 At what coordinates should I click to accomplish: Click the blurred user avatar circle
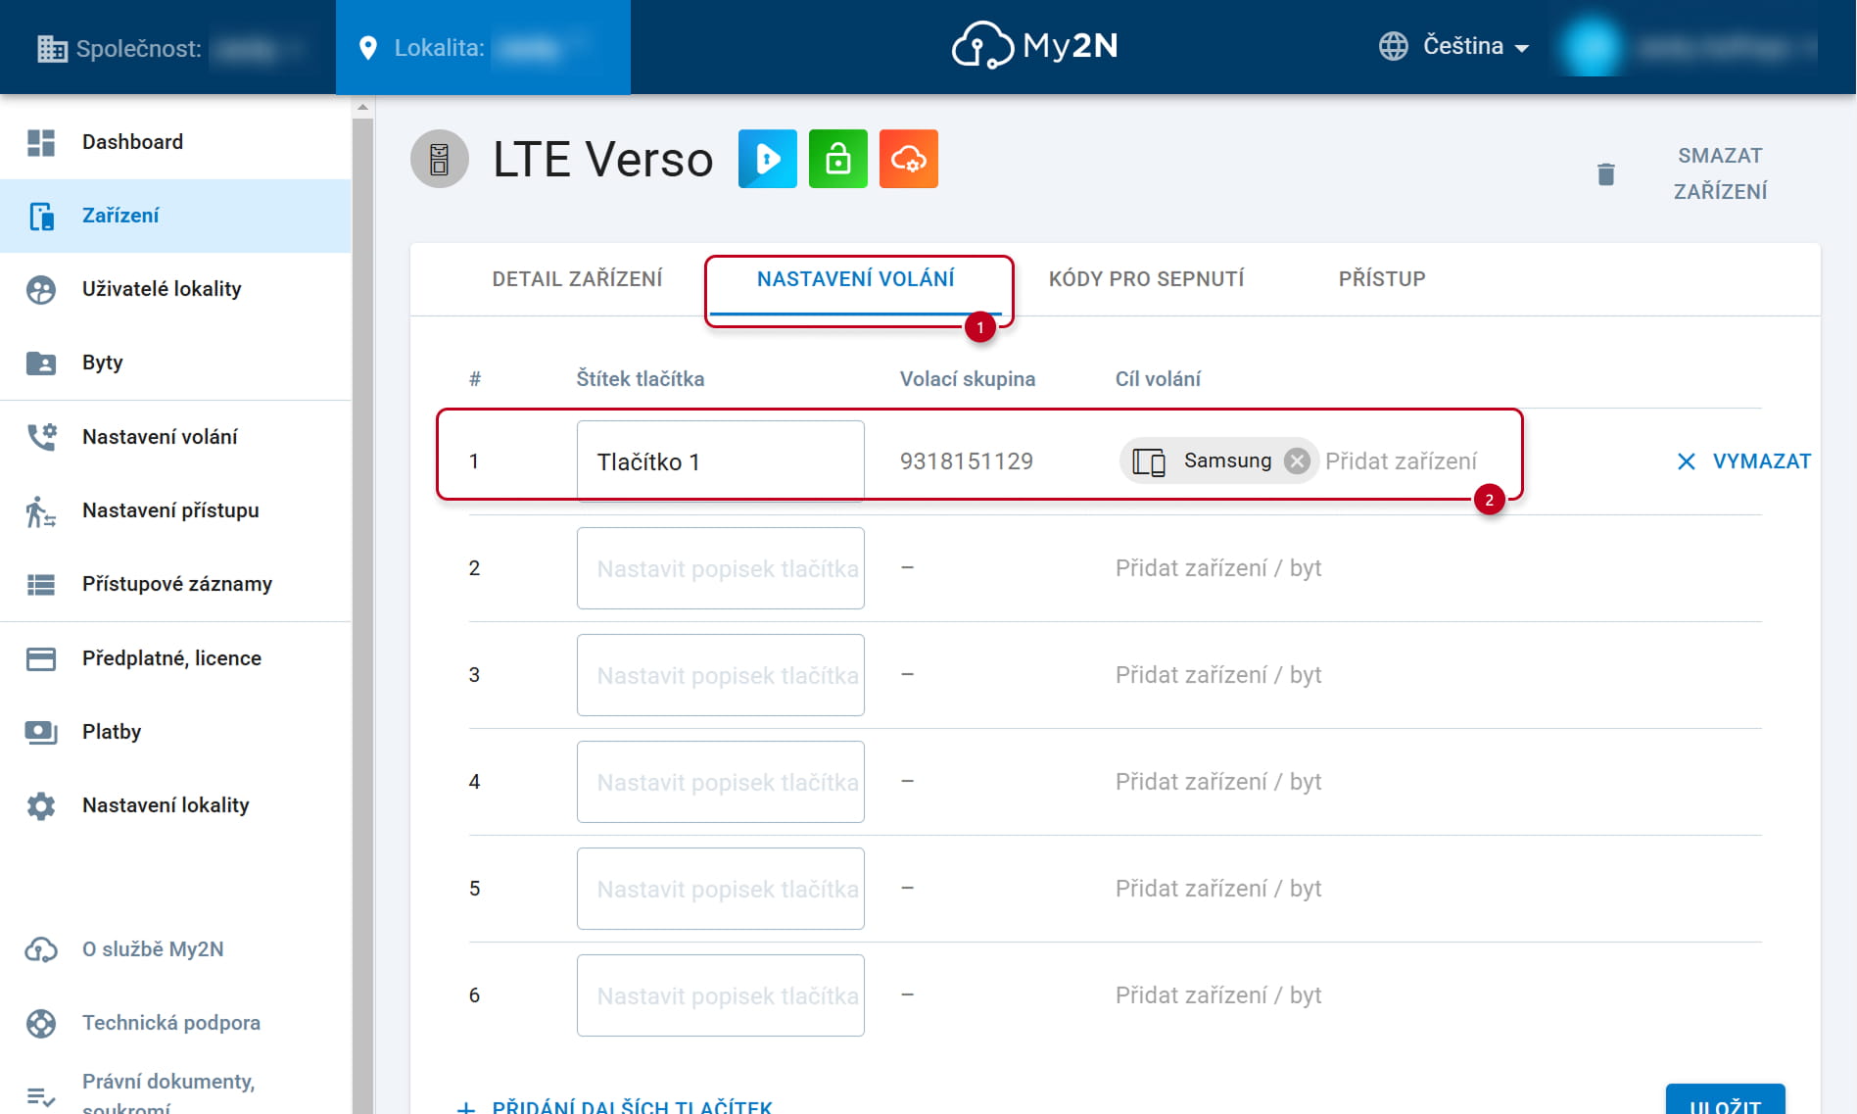1592,47
